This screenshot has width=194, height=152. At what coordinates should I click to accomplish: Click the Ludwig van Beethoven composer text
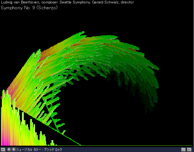click(21, 2)
